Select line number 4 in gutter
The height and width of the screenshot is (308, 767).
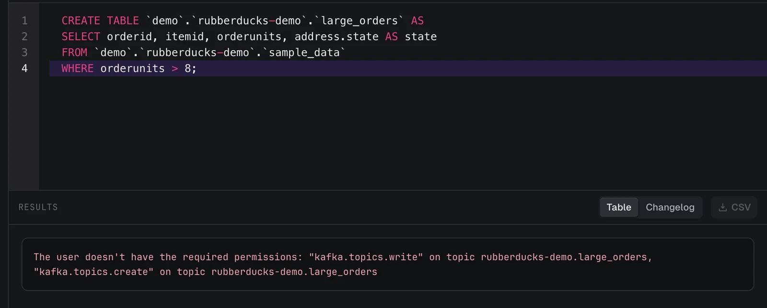pyautogui.click(x=24, y=68)
